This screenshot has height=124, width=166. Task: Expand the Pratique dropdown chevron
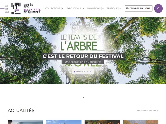(120, 9)
